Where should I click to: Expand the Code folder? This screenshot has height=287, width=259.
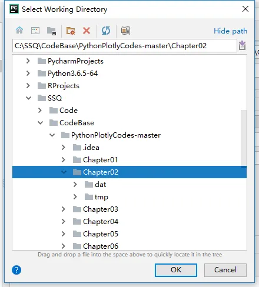click(40, 111)
